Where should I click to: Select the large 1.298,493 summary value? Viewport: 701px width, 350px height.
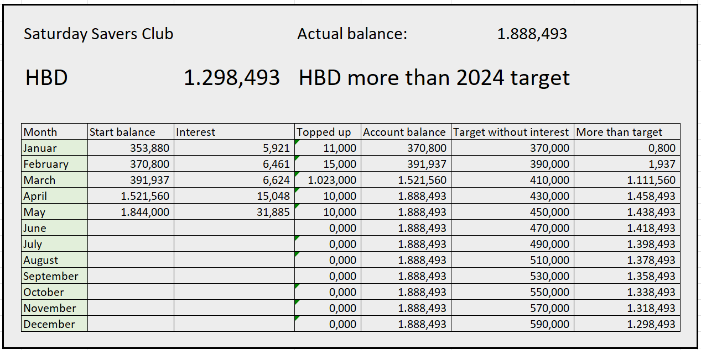232,78
